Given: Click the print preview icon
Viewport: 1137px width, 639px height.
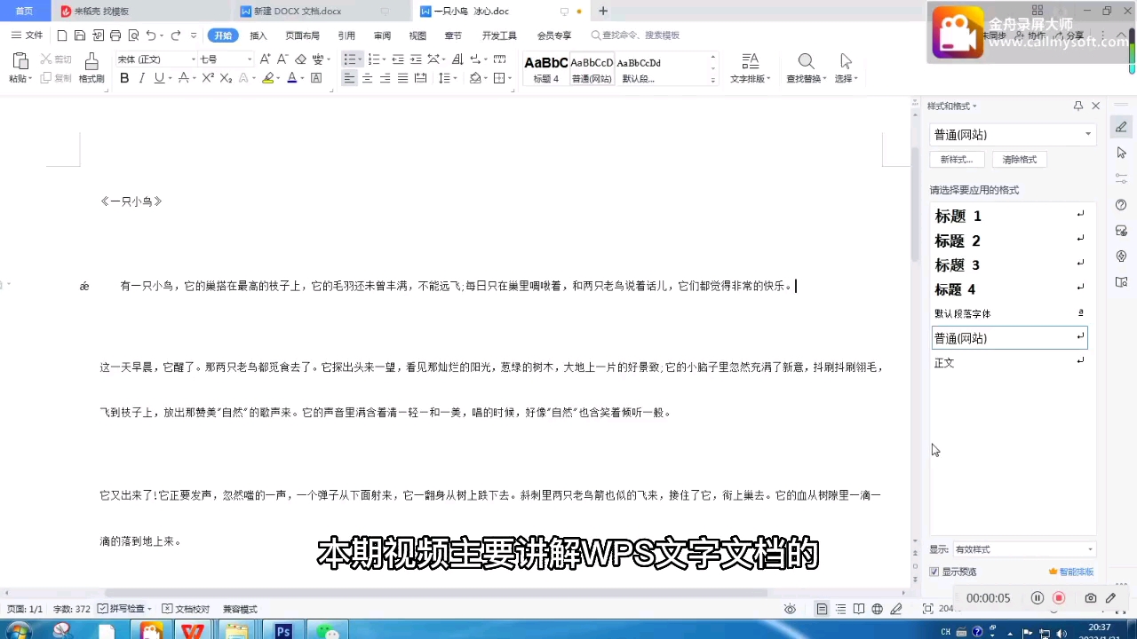Looking at the screenshot, I should (x=133, y=35).
